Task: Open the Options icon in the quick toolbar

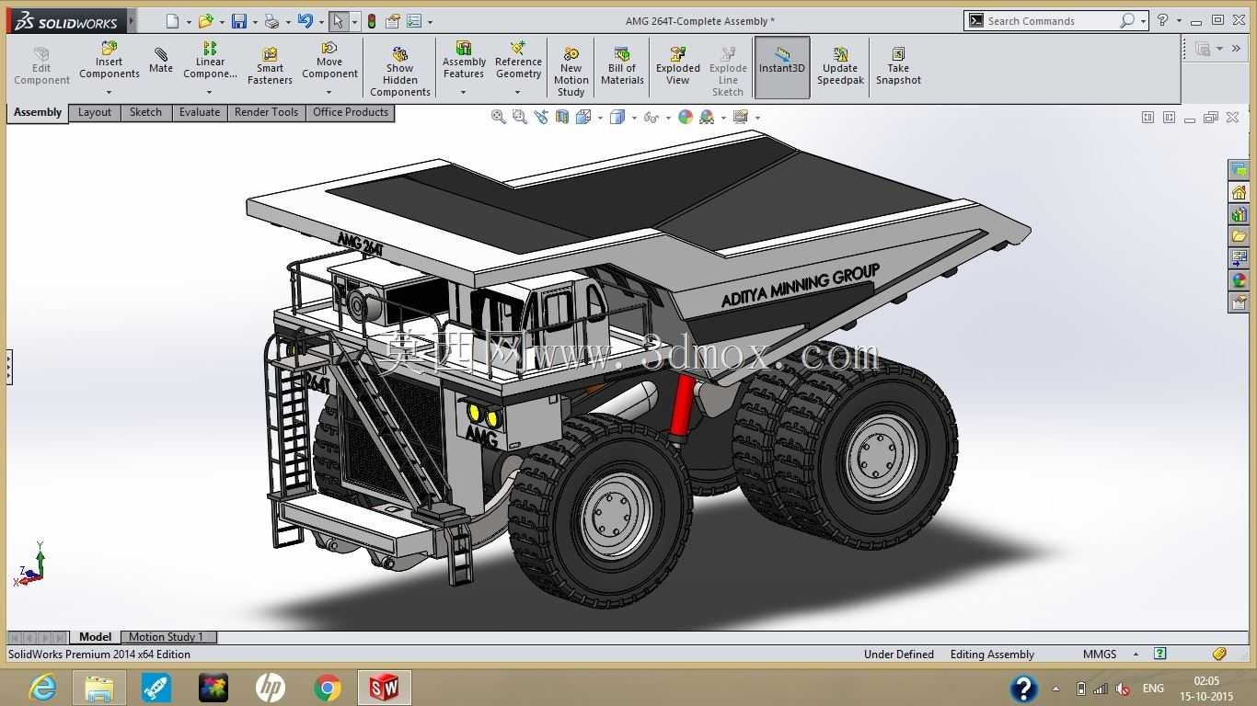Action: coord(413,21)
